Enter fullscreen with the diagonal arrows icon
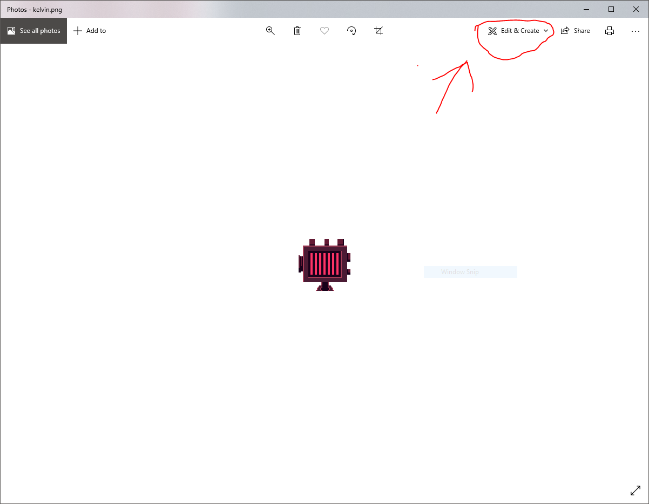This screenshot has height=504, width=649. pyautogui.click(x=636, y=491)
